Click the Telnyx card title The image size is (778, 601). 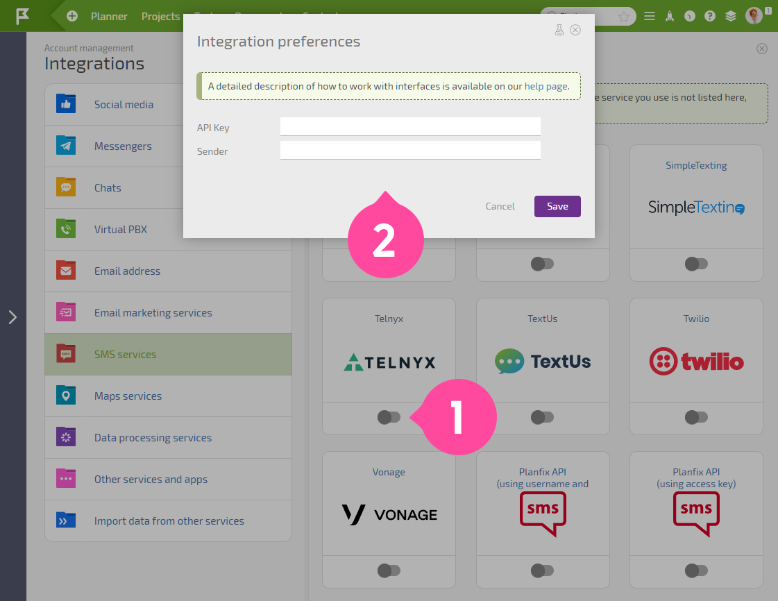point(389,319)
